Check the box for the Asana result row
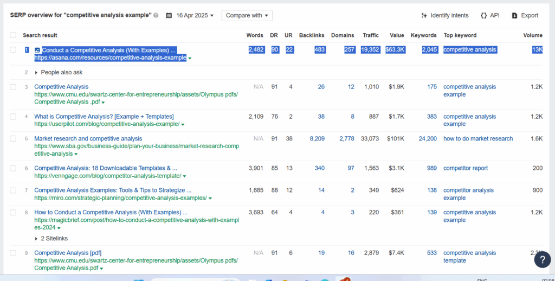The height and width of the screenshot is (281, 555). (x=13, y=49)
